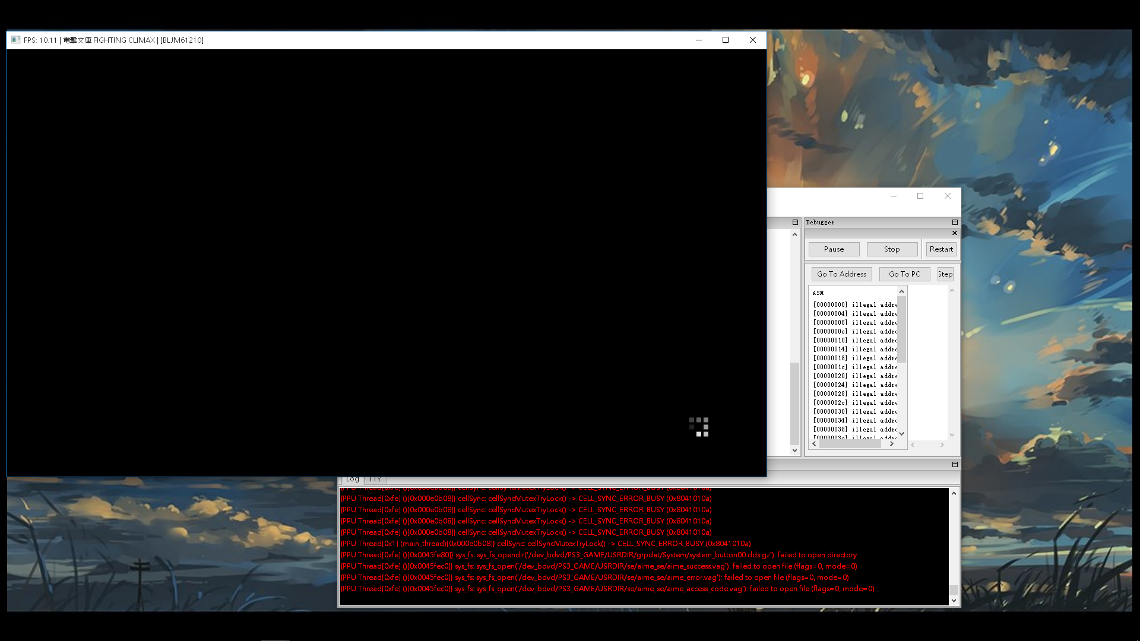Click the game window title bar icon
Image resolution: width=1140 pixels, height=641 pixels.
coord(16,40)
